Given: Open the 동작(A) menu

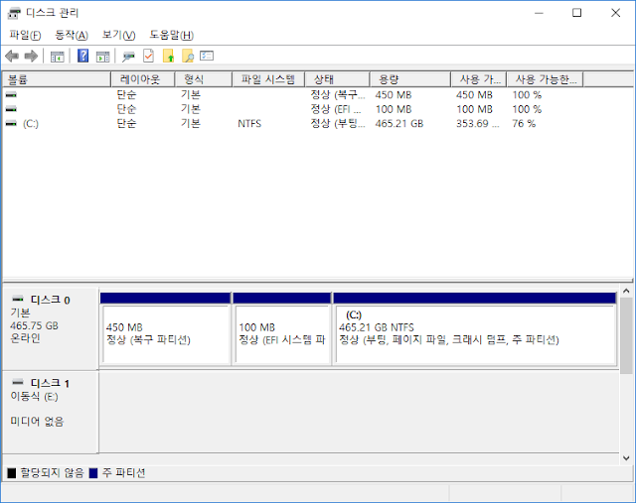Looking at the screenshot, I should pyautogui.click(x=72, y=36).
